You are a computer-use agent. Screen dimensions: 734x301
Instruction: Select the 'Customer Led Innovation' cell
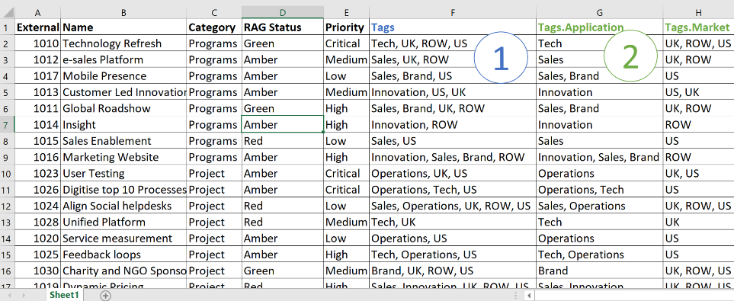[123, 92]
